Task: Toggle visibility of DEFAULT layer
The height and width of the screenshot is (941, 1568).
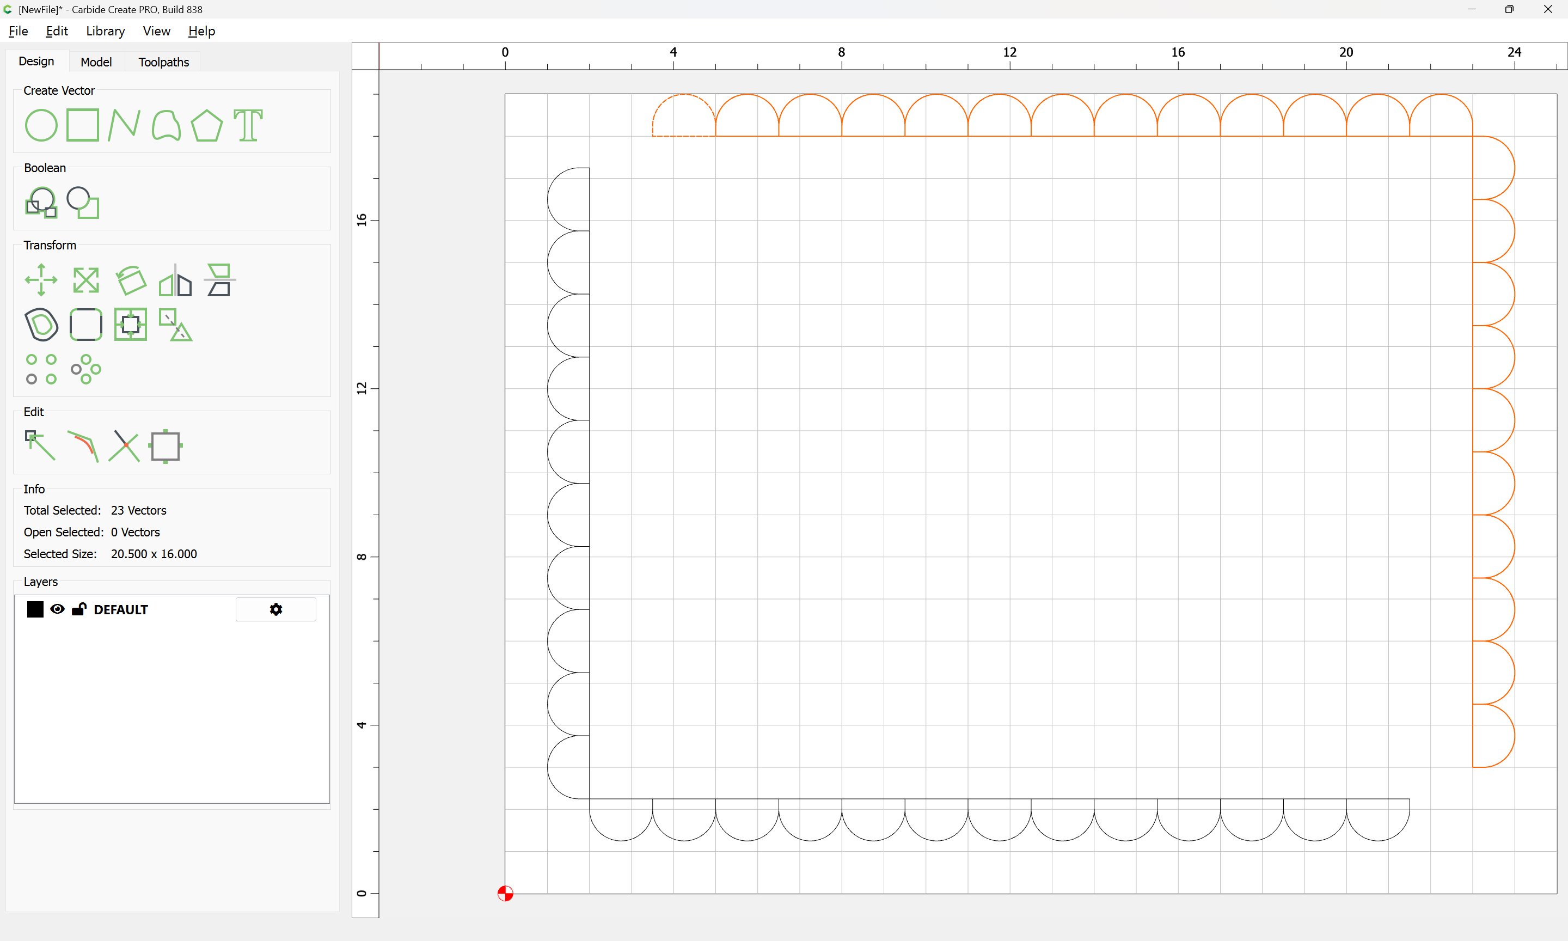Action: (x=57, y=609)
